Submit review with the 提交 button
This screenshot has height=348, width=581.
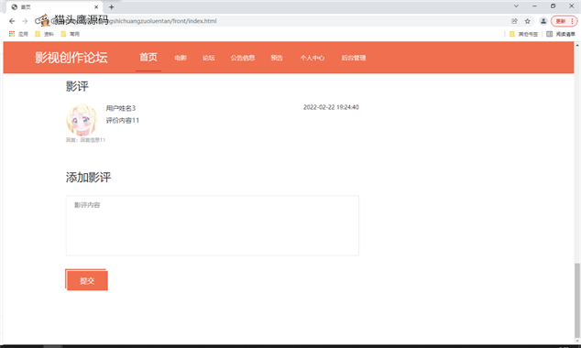tap(87, 280)
